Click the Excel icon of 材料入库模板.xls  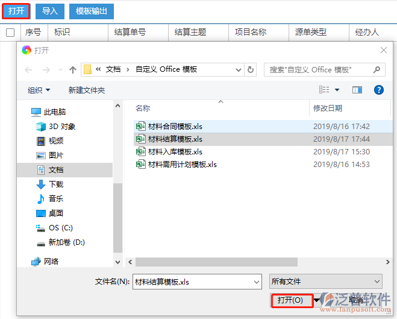tap(141, 151)
